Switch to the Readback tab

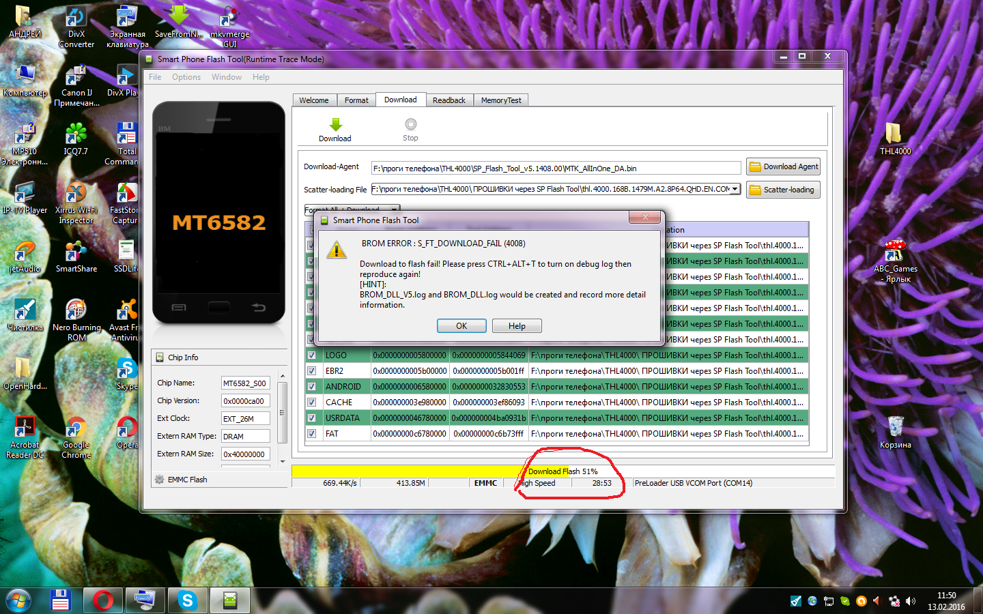pyautogui.click(x=448, y=100)
